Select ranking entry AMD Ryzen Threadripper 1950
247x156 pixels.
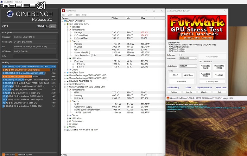point(29,80)
